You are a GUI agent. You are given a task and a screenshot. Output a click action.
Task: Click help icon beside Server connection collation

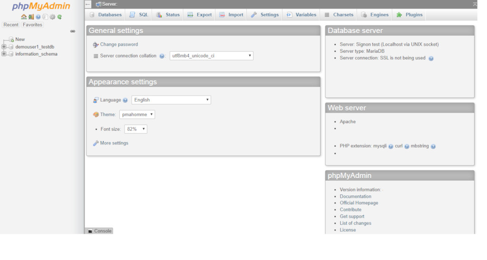click(162, 56)
